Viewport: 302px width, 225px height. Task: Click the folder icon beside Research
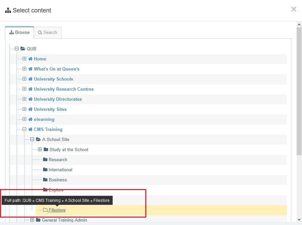point(45,160)
